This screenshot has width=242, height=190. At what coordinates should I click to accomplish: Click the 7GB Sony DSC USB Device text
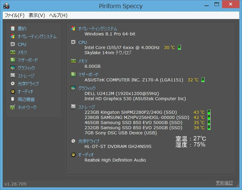(x=121, y=133)
